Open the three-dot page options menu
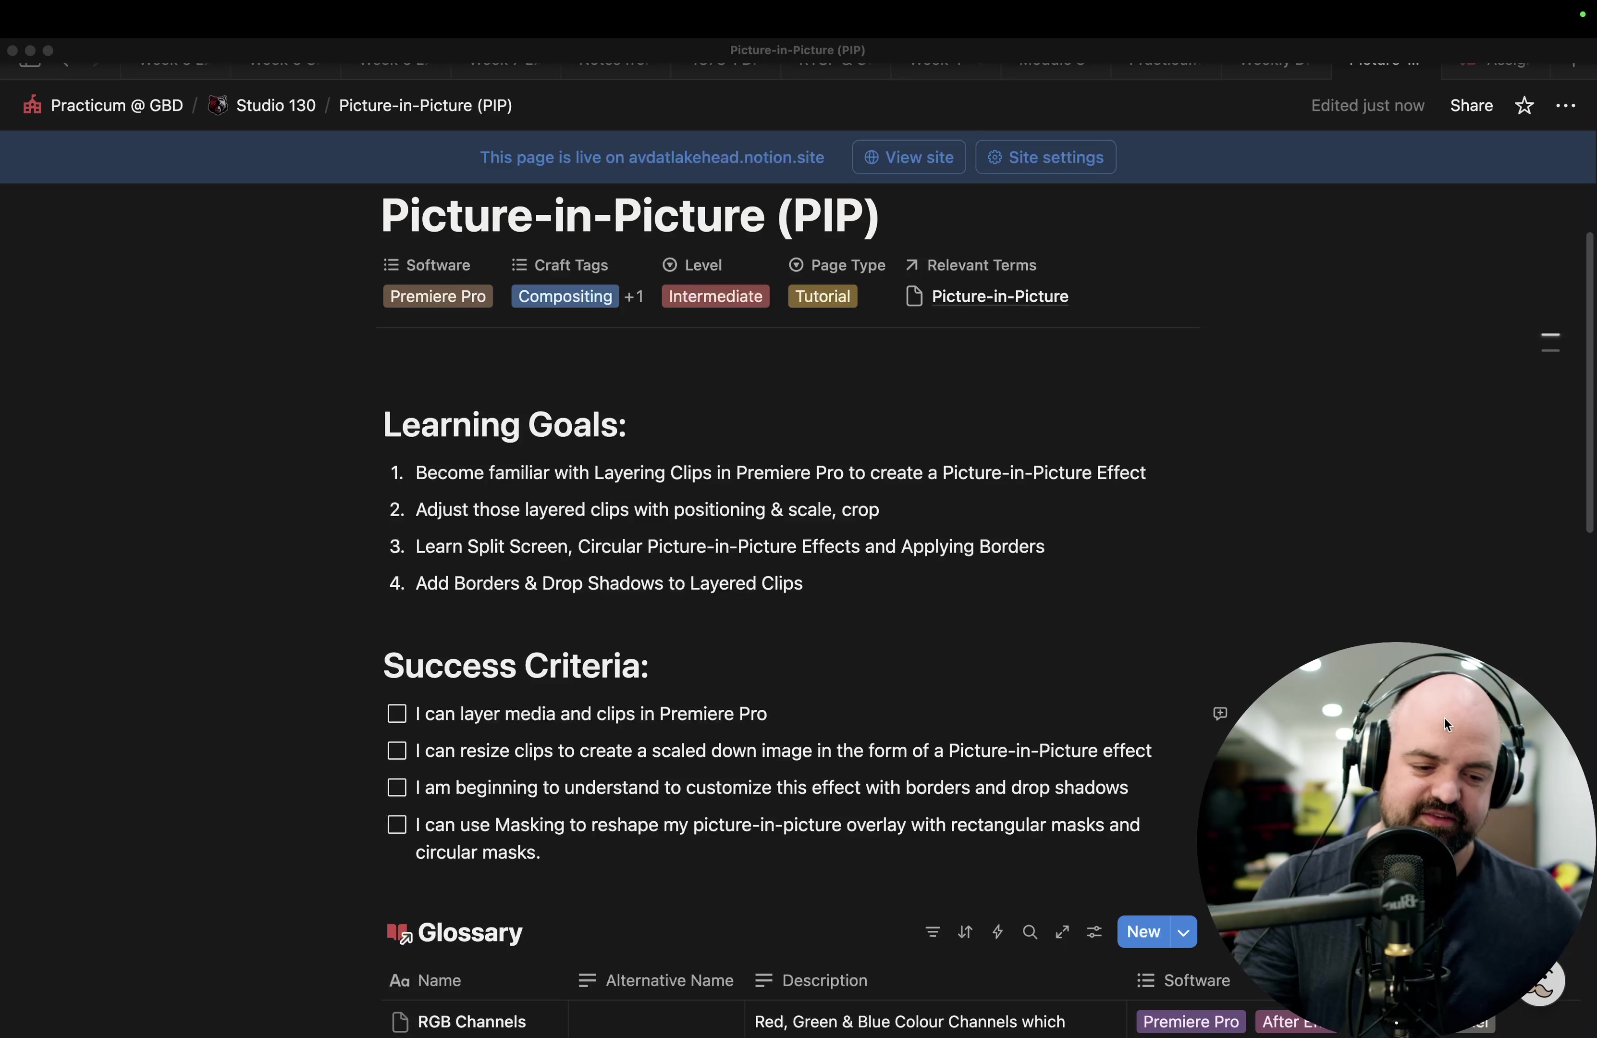 pos(1565,106)
